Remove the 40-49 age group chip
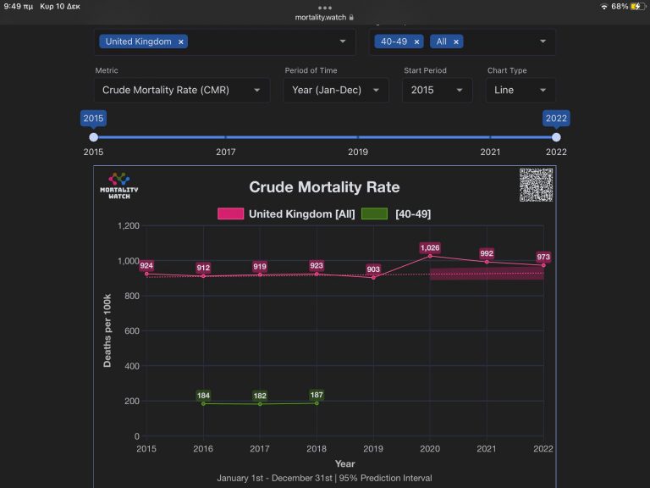The width and height of the screenshot is (650, 488). (416, 42)
